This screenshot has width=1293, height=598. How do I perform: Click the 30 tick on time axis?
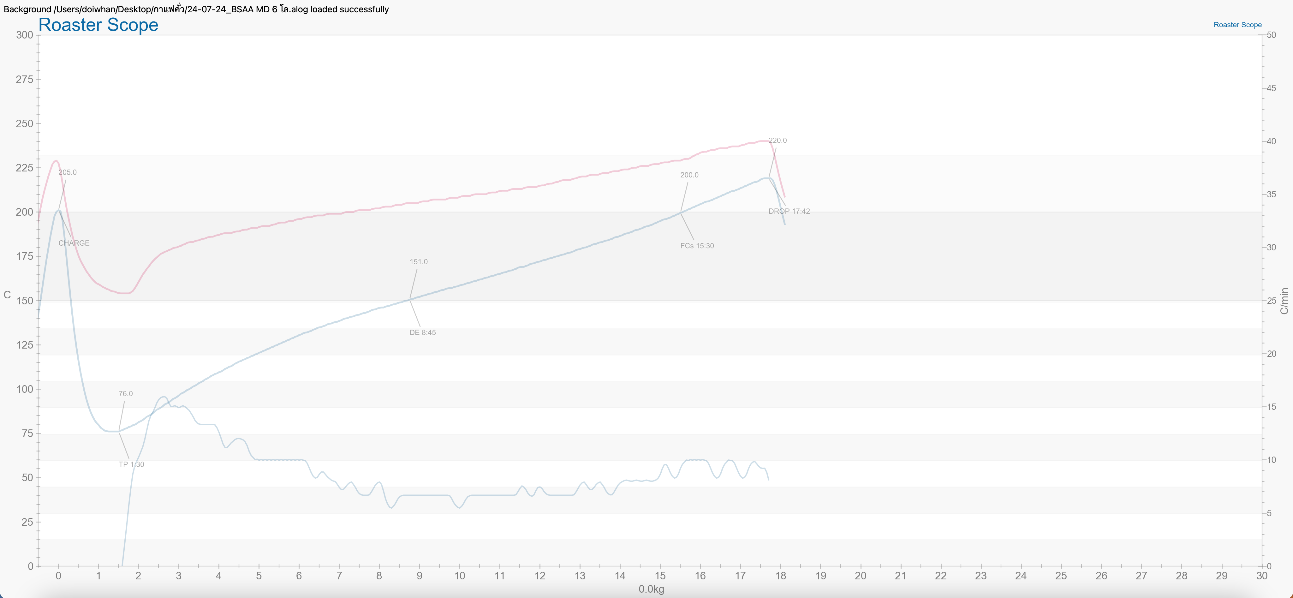coord(1261,576)
